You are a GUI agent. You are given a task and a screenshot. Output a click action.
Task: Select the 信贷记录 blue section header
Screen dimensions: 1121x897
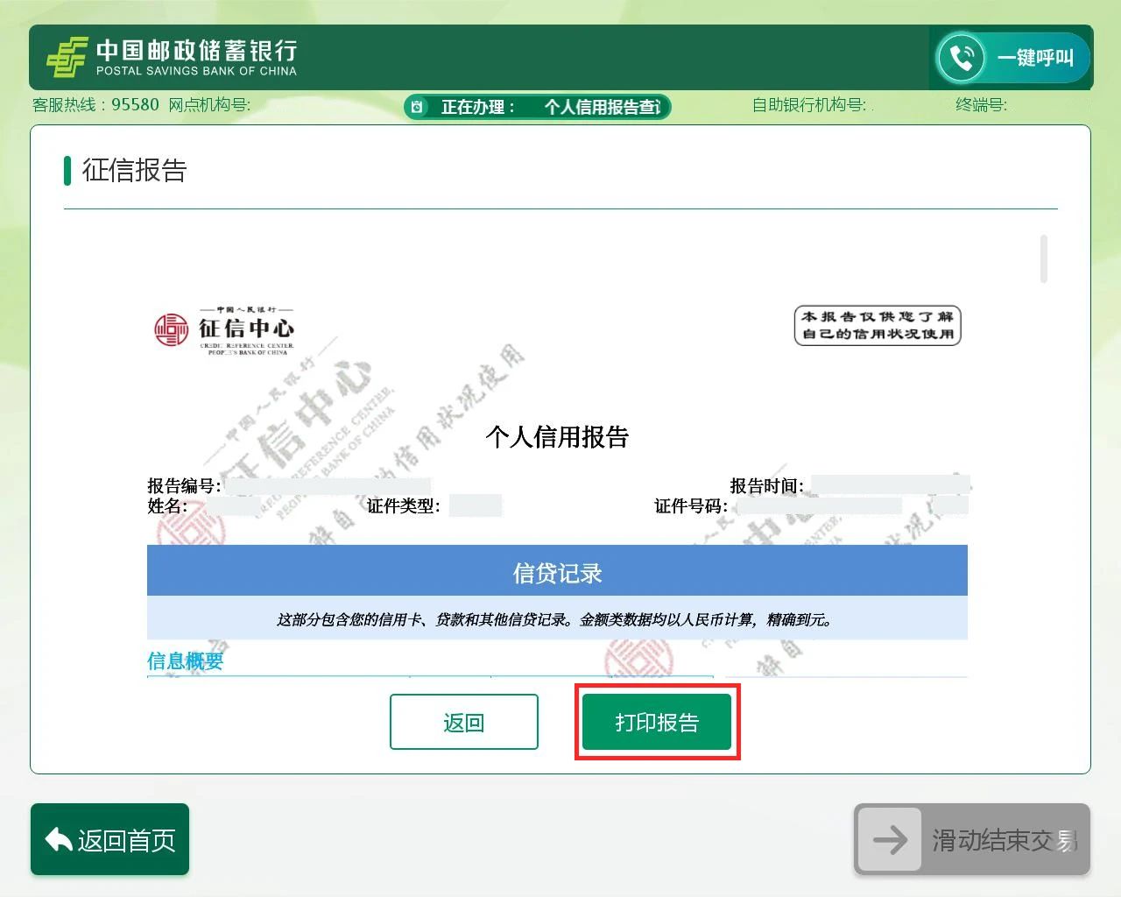[x=557, y=573]
